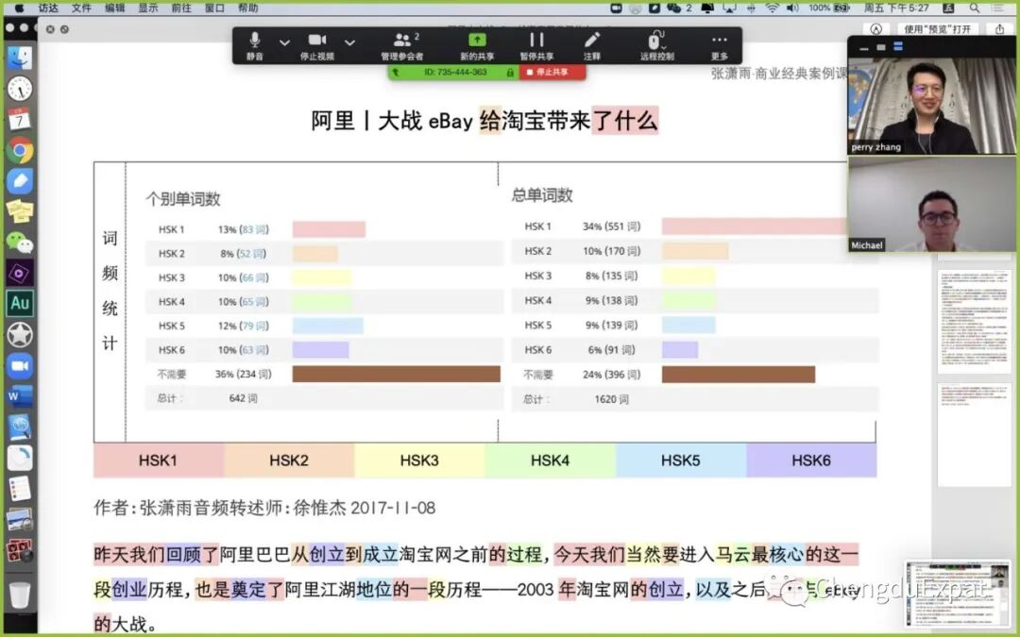1020x637 pixels.
Task: Stop video with the camera icon
Action: coord(316,45)
